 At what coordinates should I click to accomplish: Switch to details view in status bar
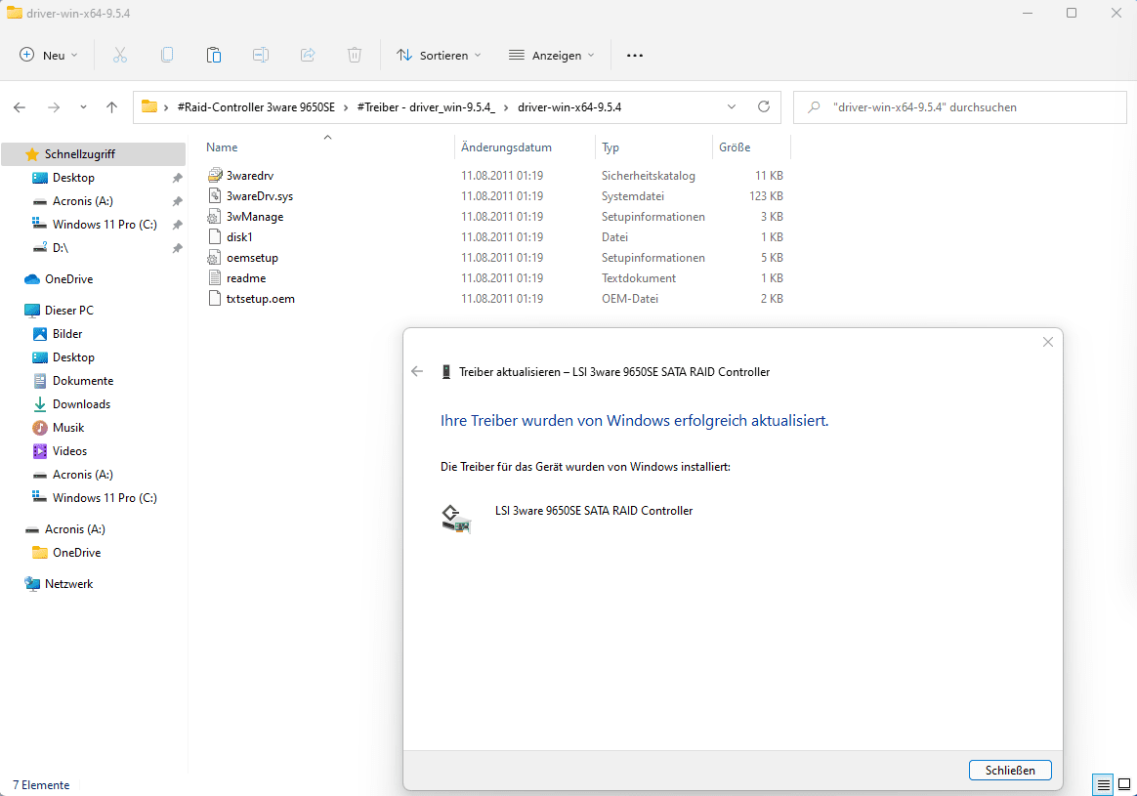click(1103, 784)
